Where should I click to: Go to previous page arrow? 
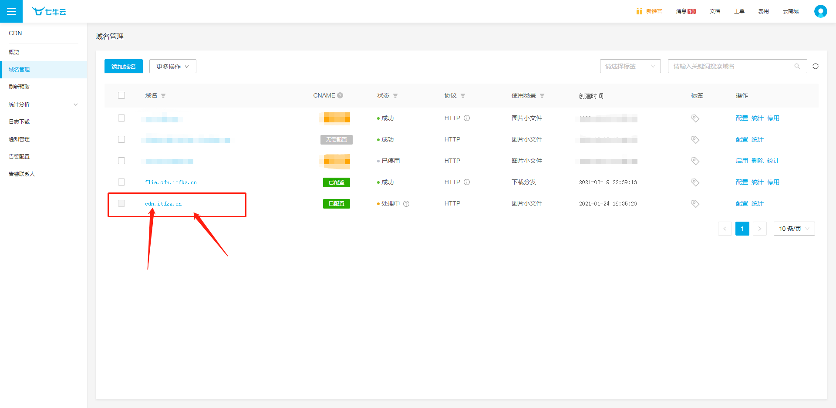[725, 229]
